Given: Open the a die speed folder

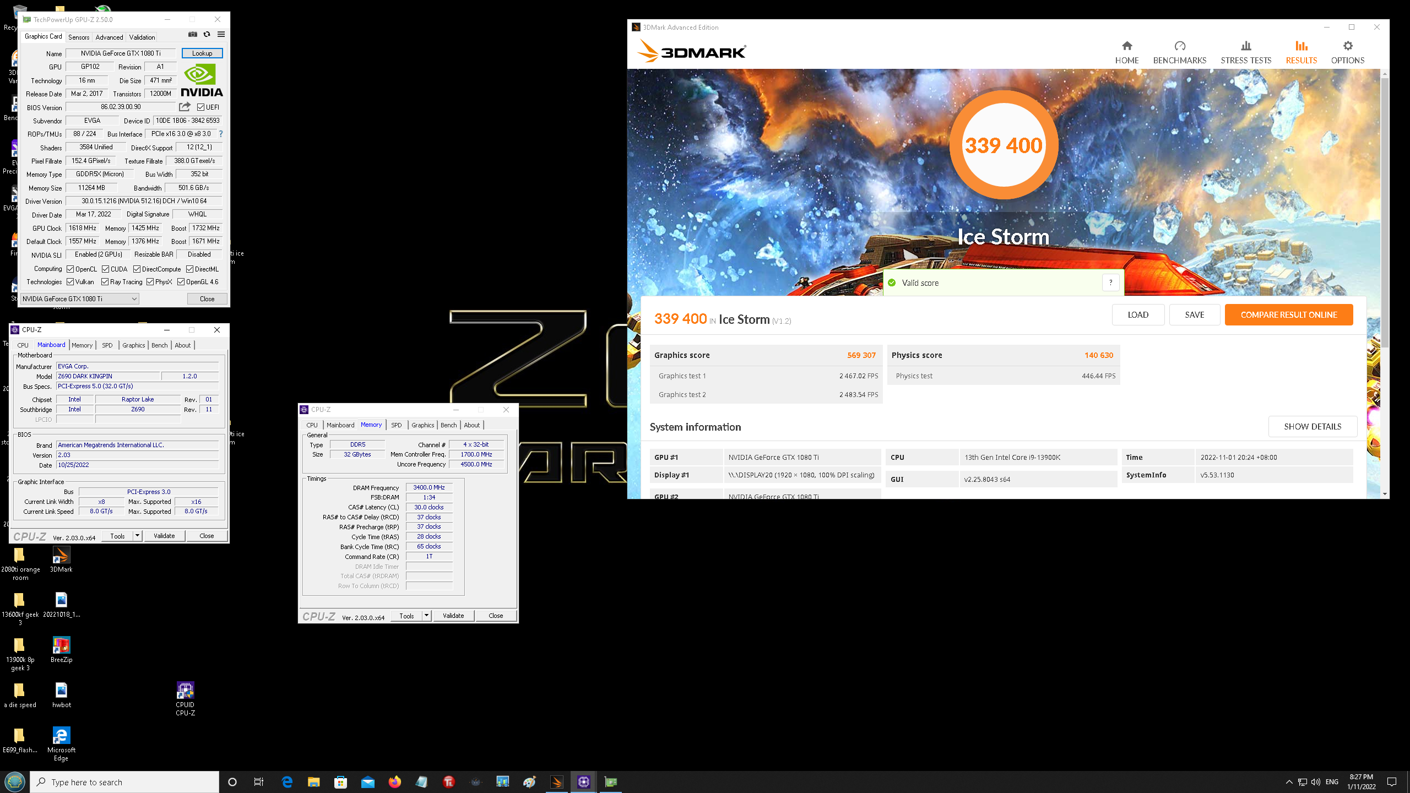Looking at the screenshot, I should coord(20,695).
